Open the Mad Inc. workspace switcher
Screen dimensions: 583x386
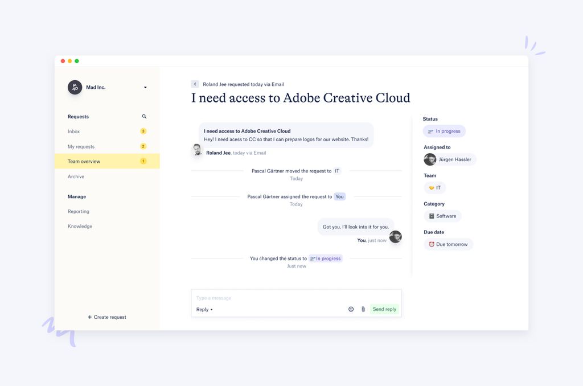145,87
